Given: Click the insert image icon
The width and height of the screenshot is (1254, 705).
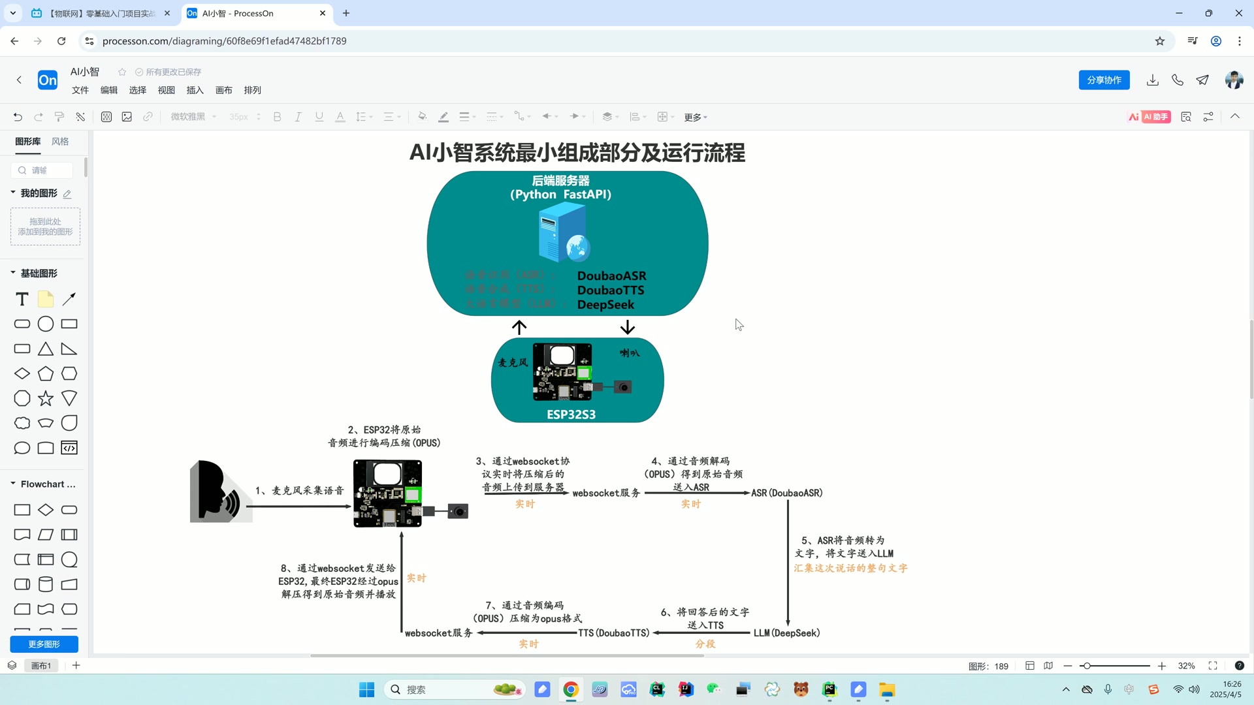Looking at the screenshot, I should (x=127, y=117).
